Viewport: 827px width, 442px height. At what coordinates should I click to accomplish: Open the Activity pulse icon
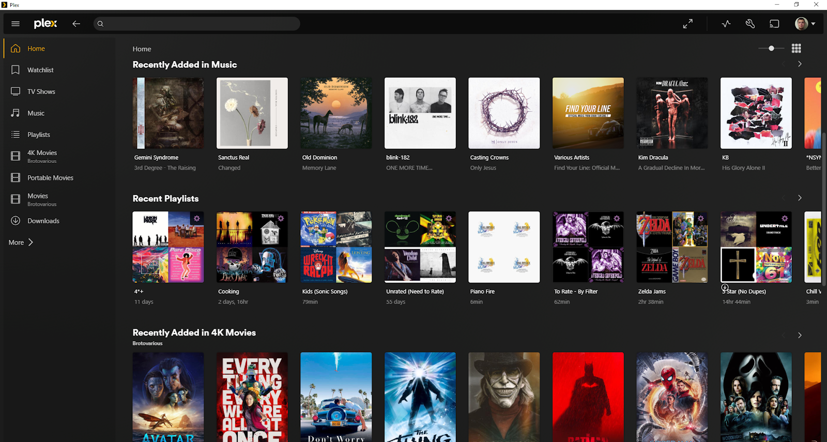726,24
